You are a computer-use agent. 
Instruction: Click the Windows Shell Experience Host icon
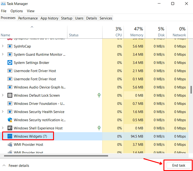(10, 128)
